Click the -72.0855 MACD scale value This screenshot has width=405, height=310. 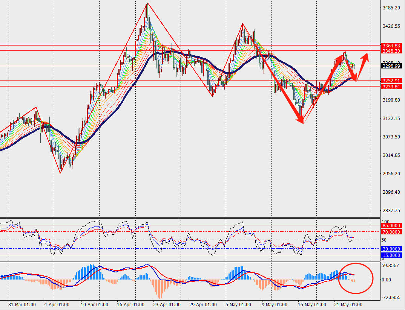[391, 298]
